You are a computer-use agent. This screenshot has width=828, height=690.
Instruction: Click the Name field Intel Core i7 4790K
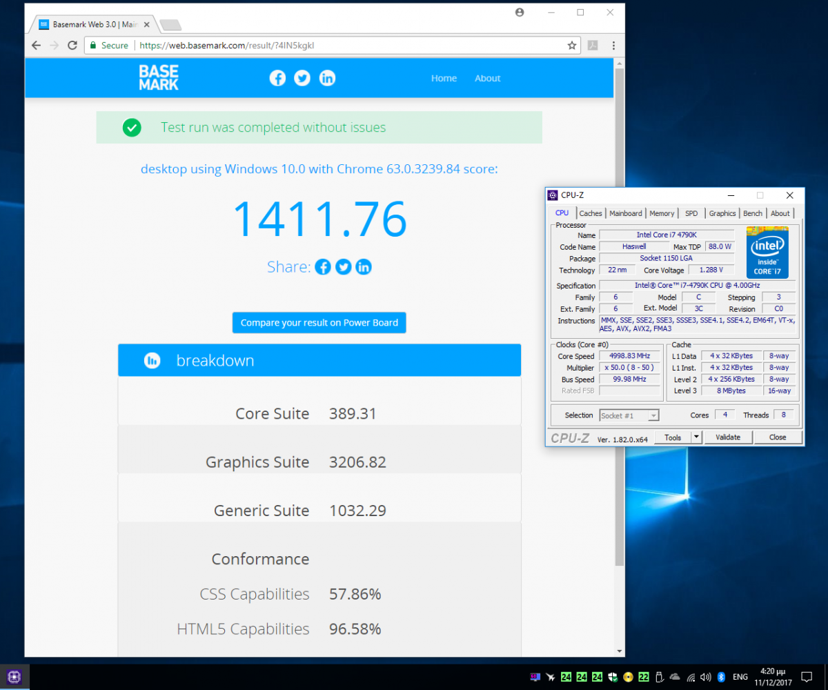point(666,235)
